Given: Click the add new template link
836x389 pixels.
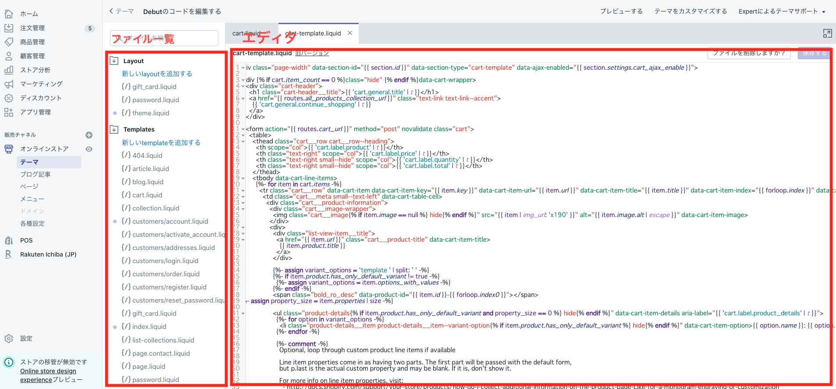Looking at the screenshot, I should coord(161,143).
